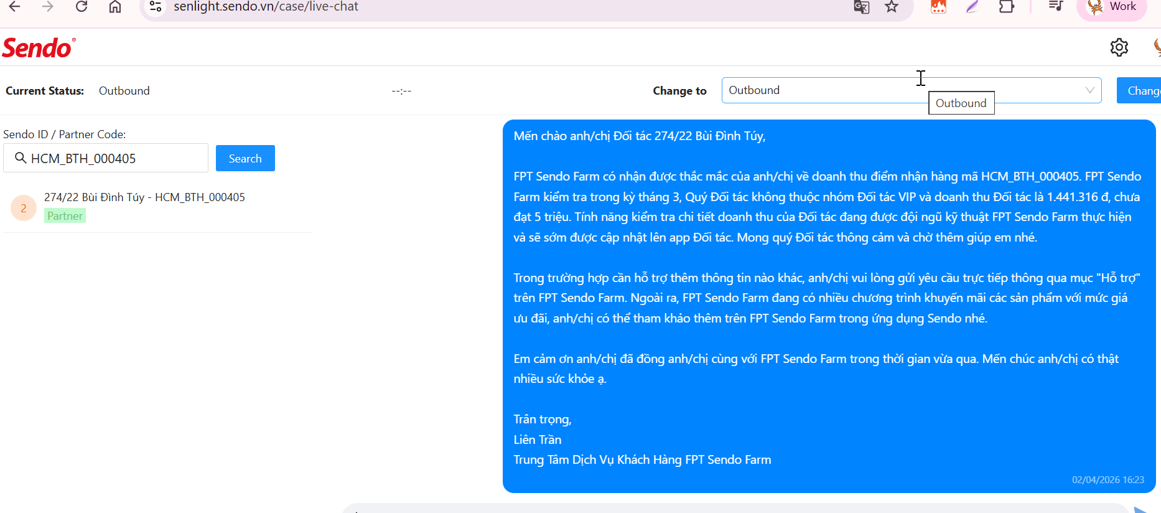Go back to the previous page

coord(14,7)
